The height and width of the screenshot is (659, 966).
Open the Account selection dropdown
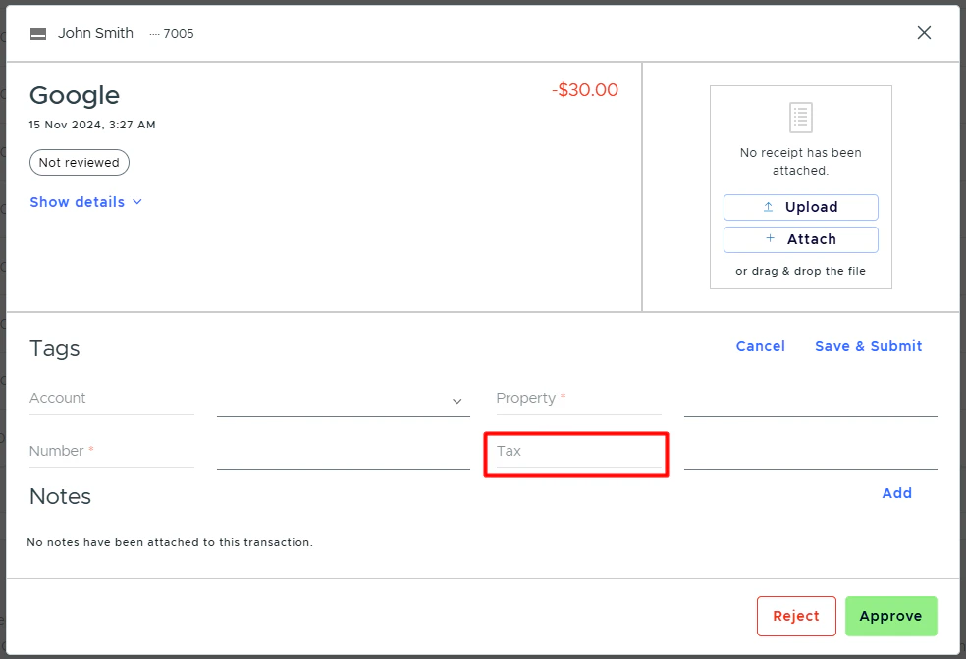tap(456, 401)
